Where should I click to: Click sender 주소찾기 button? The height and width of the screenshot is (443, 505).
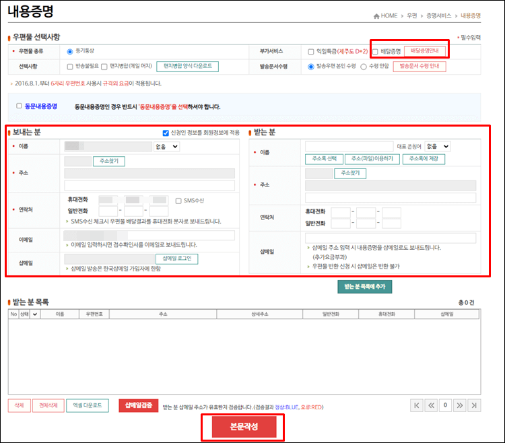tap(109, 161)
